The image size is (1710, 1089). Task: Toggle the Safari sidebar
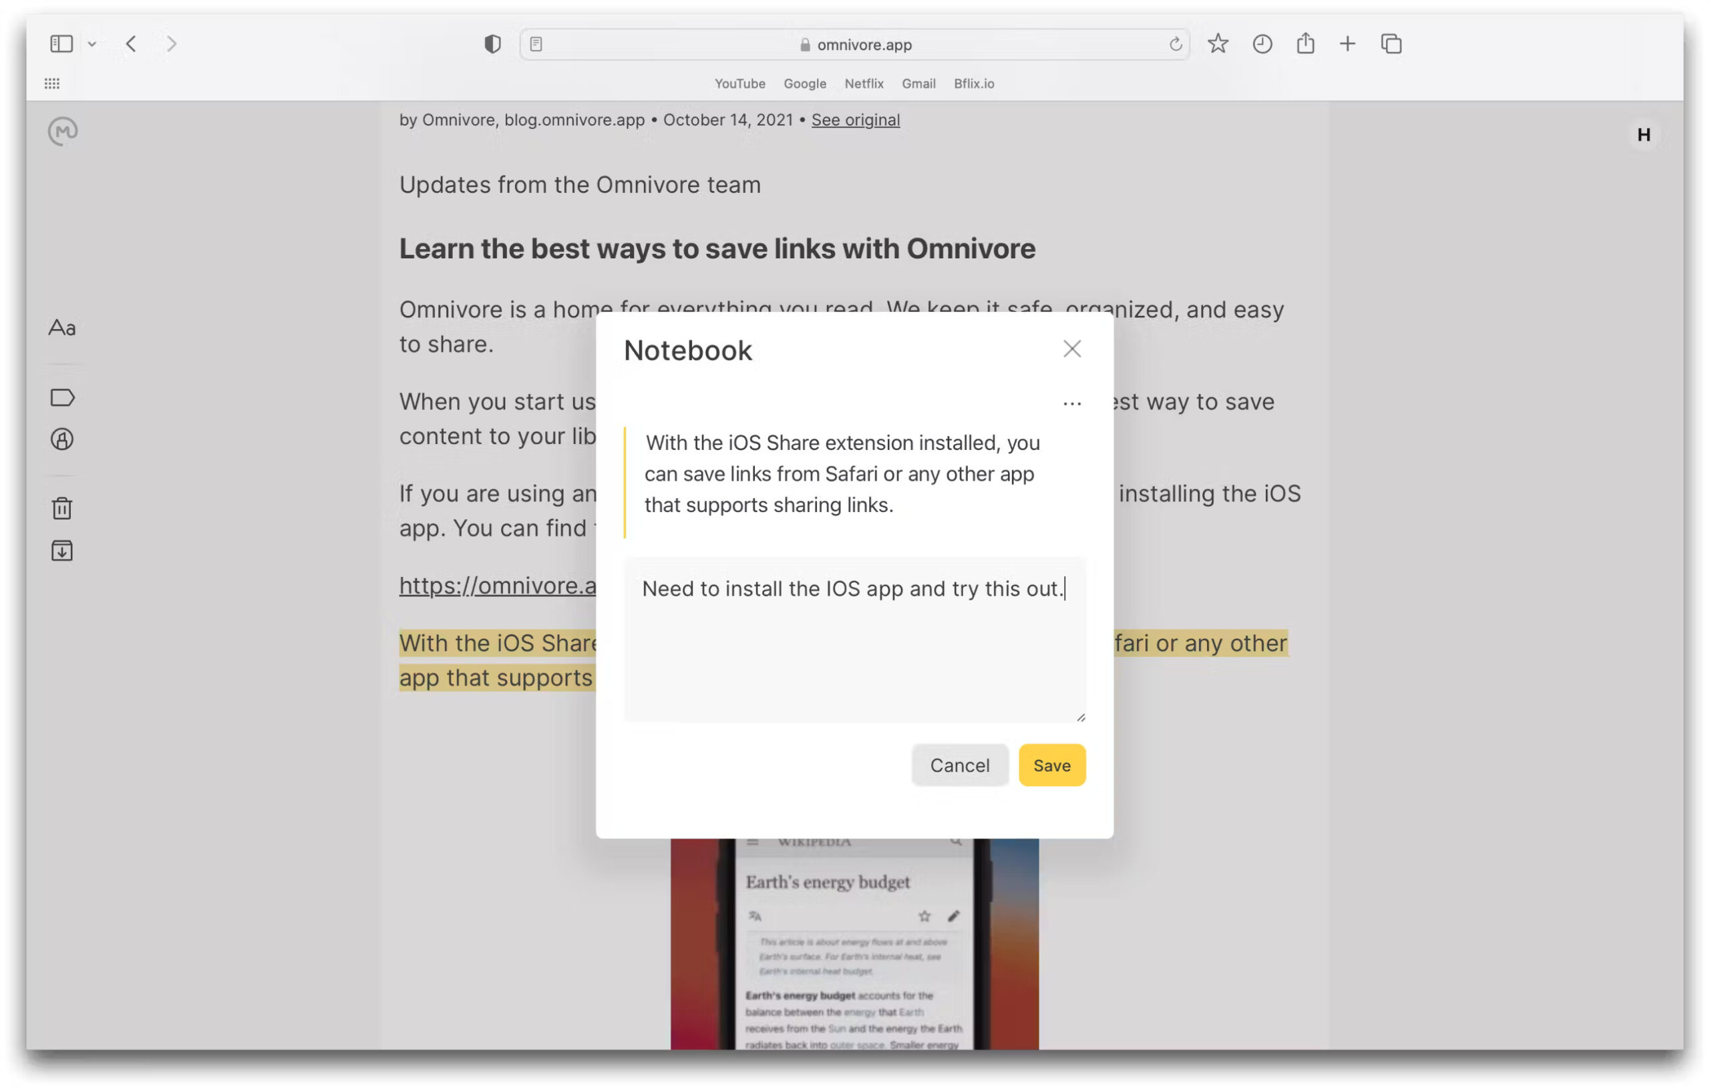click(x=61, y=44)
